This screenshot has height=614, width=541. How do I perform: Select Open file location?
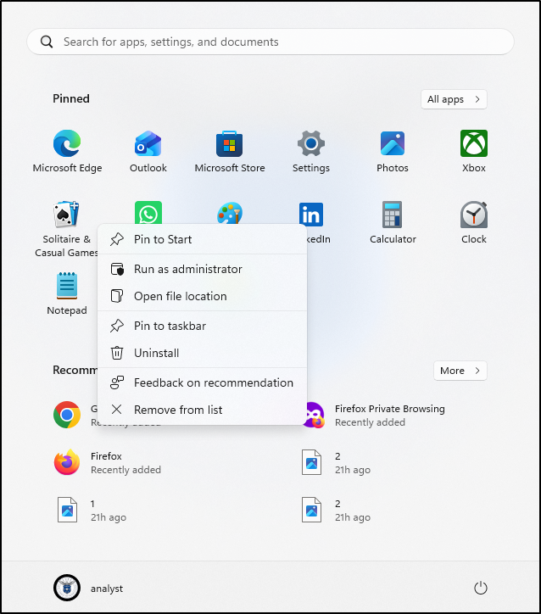pyautogui.click(x=202, y=296)
